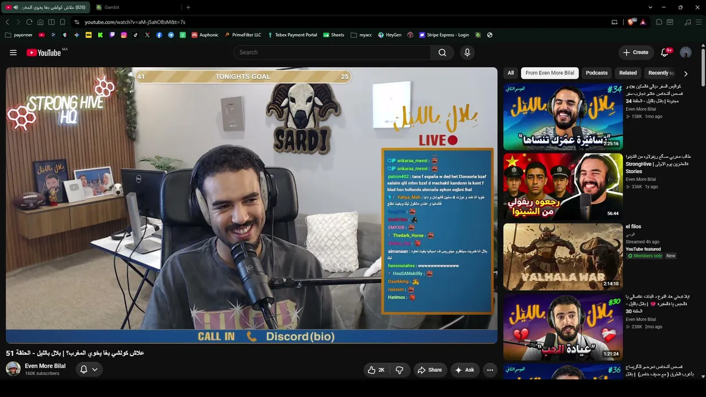
Task: Open episode 34 video thumbnail
Action: click(563, 116)
